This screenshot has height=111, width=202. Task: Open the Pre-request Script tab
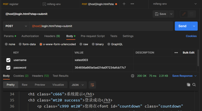point(93,36)
